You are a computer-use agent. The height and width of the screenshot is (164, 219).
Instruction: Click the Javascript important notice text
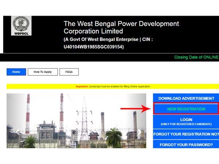(113, 86)
